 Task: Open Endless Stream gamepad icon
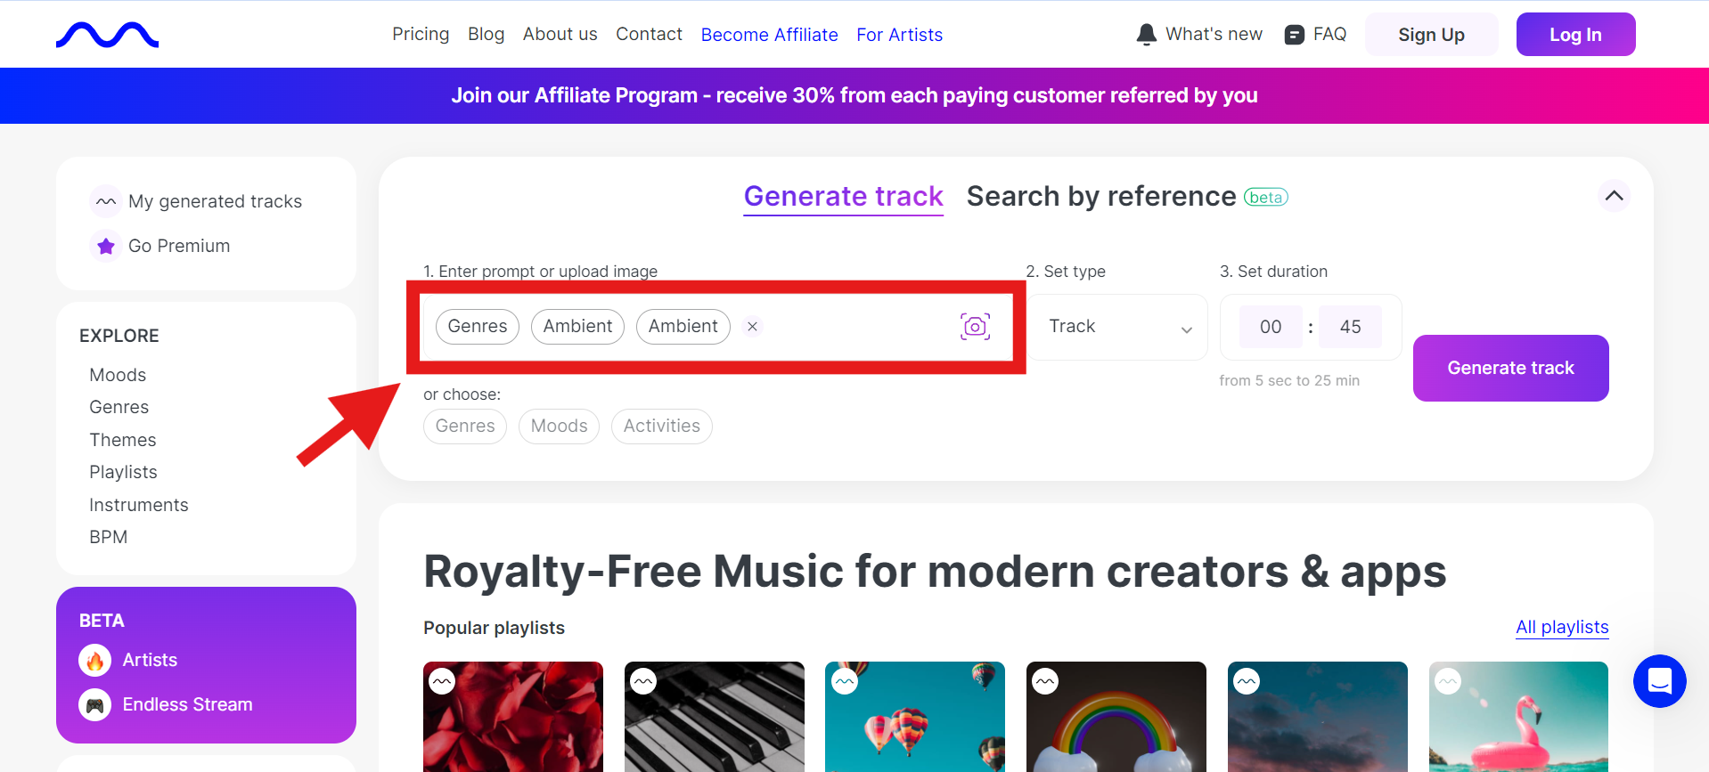95,704
